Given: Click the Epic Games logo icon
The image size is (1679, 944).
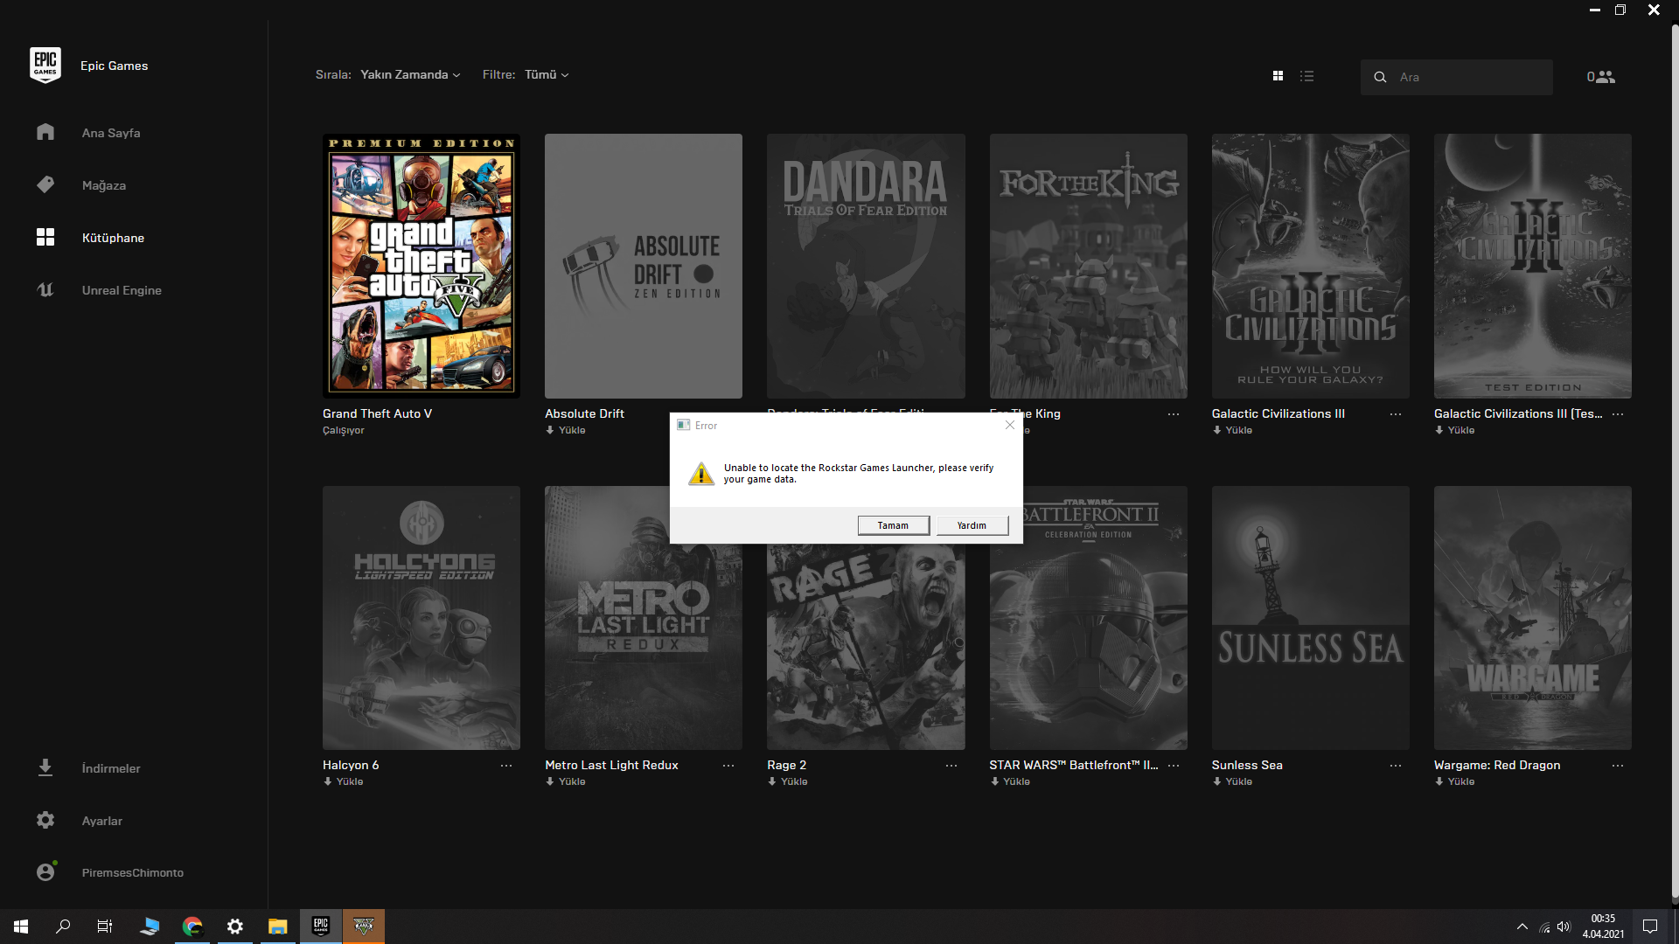Looking at the screenshot, I should coord(45,66).
